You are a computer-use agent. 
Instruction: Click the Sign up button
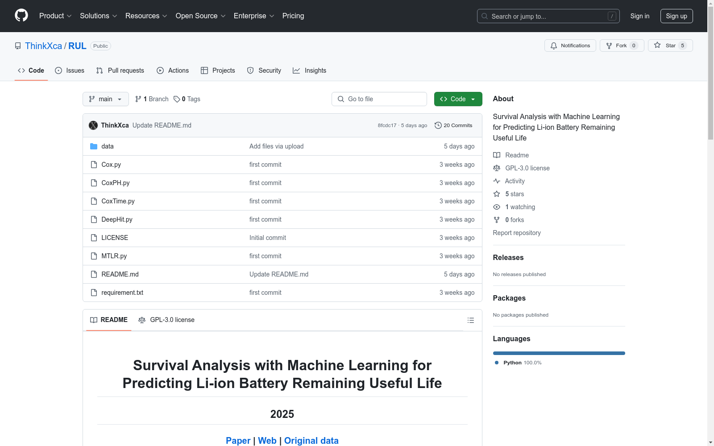[677, 16]
